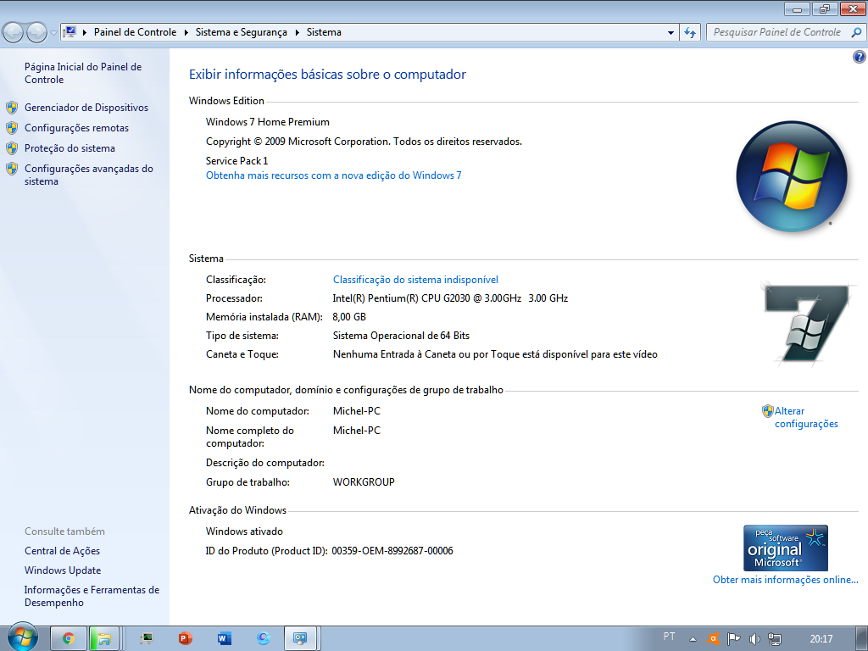Open 'Windows Update' in the sidebar
The image size is (868, 651).
63,570
